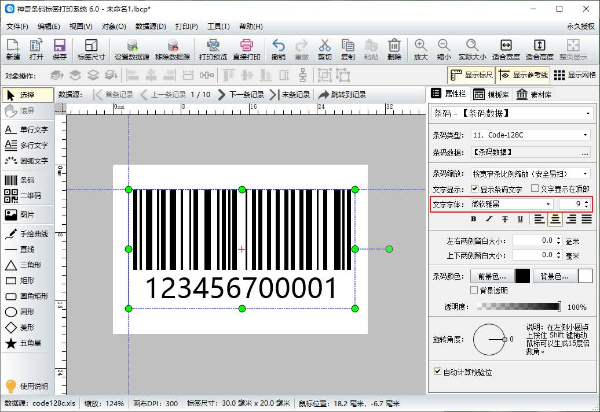Viewport: 600px width, 412px height.
Task: Open the 工具(T) menu
Action: coord(218,27)
